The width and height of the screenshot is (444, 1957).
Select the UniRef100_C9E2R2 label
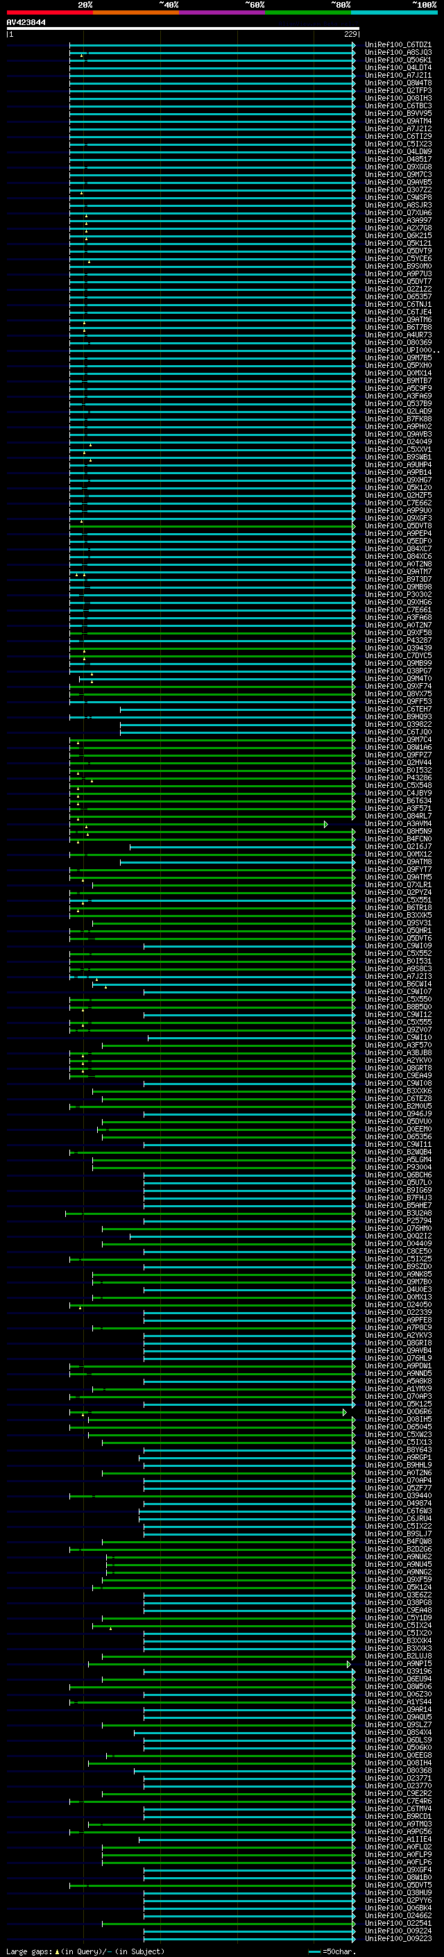pyautogui.click(x=398, y=1793)
